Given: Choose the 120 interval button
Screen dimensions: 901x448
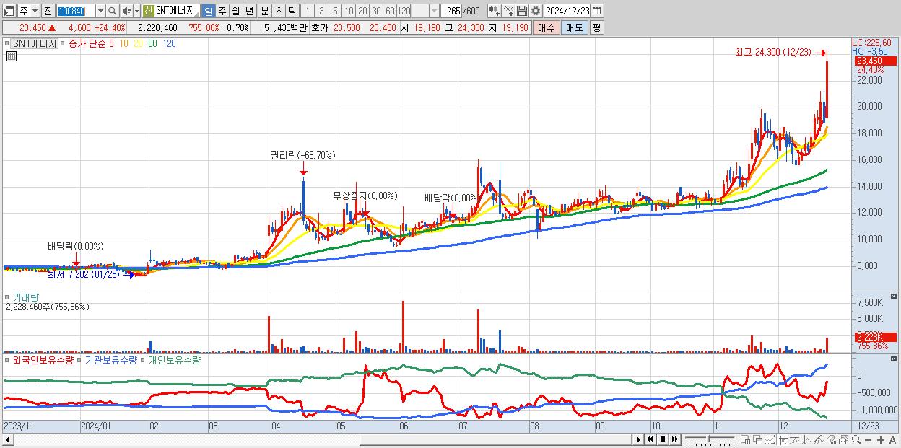Looking at the screenshot, I should tap(404, 11).
